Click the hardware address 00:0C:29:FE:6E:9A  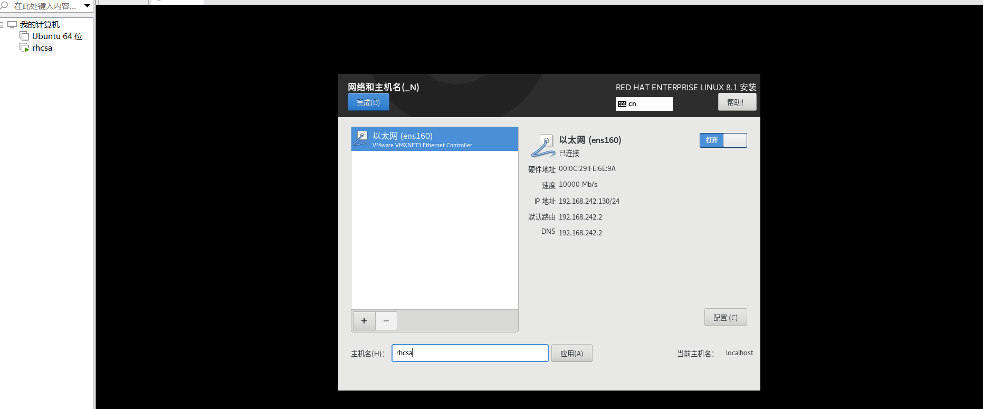point(587,169)
